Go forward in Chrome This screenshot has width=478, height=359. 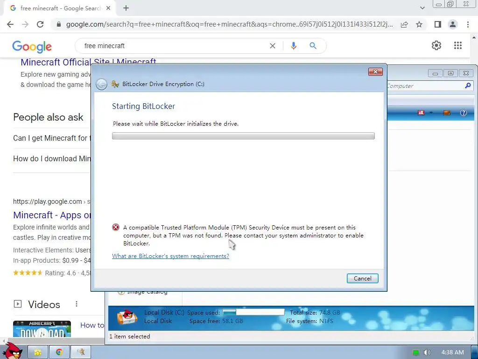25,24
